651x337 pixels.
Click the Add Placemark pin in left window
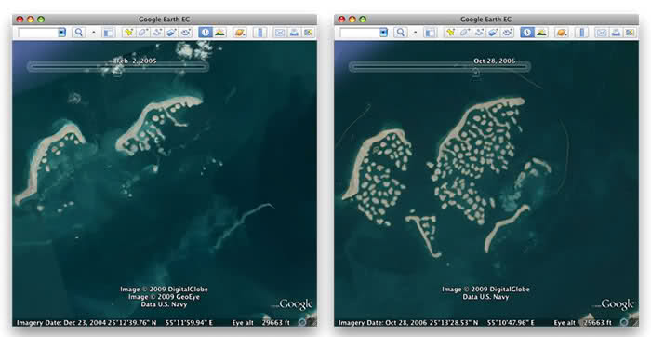(129, 33)
